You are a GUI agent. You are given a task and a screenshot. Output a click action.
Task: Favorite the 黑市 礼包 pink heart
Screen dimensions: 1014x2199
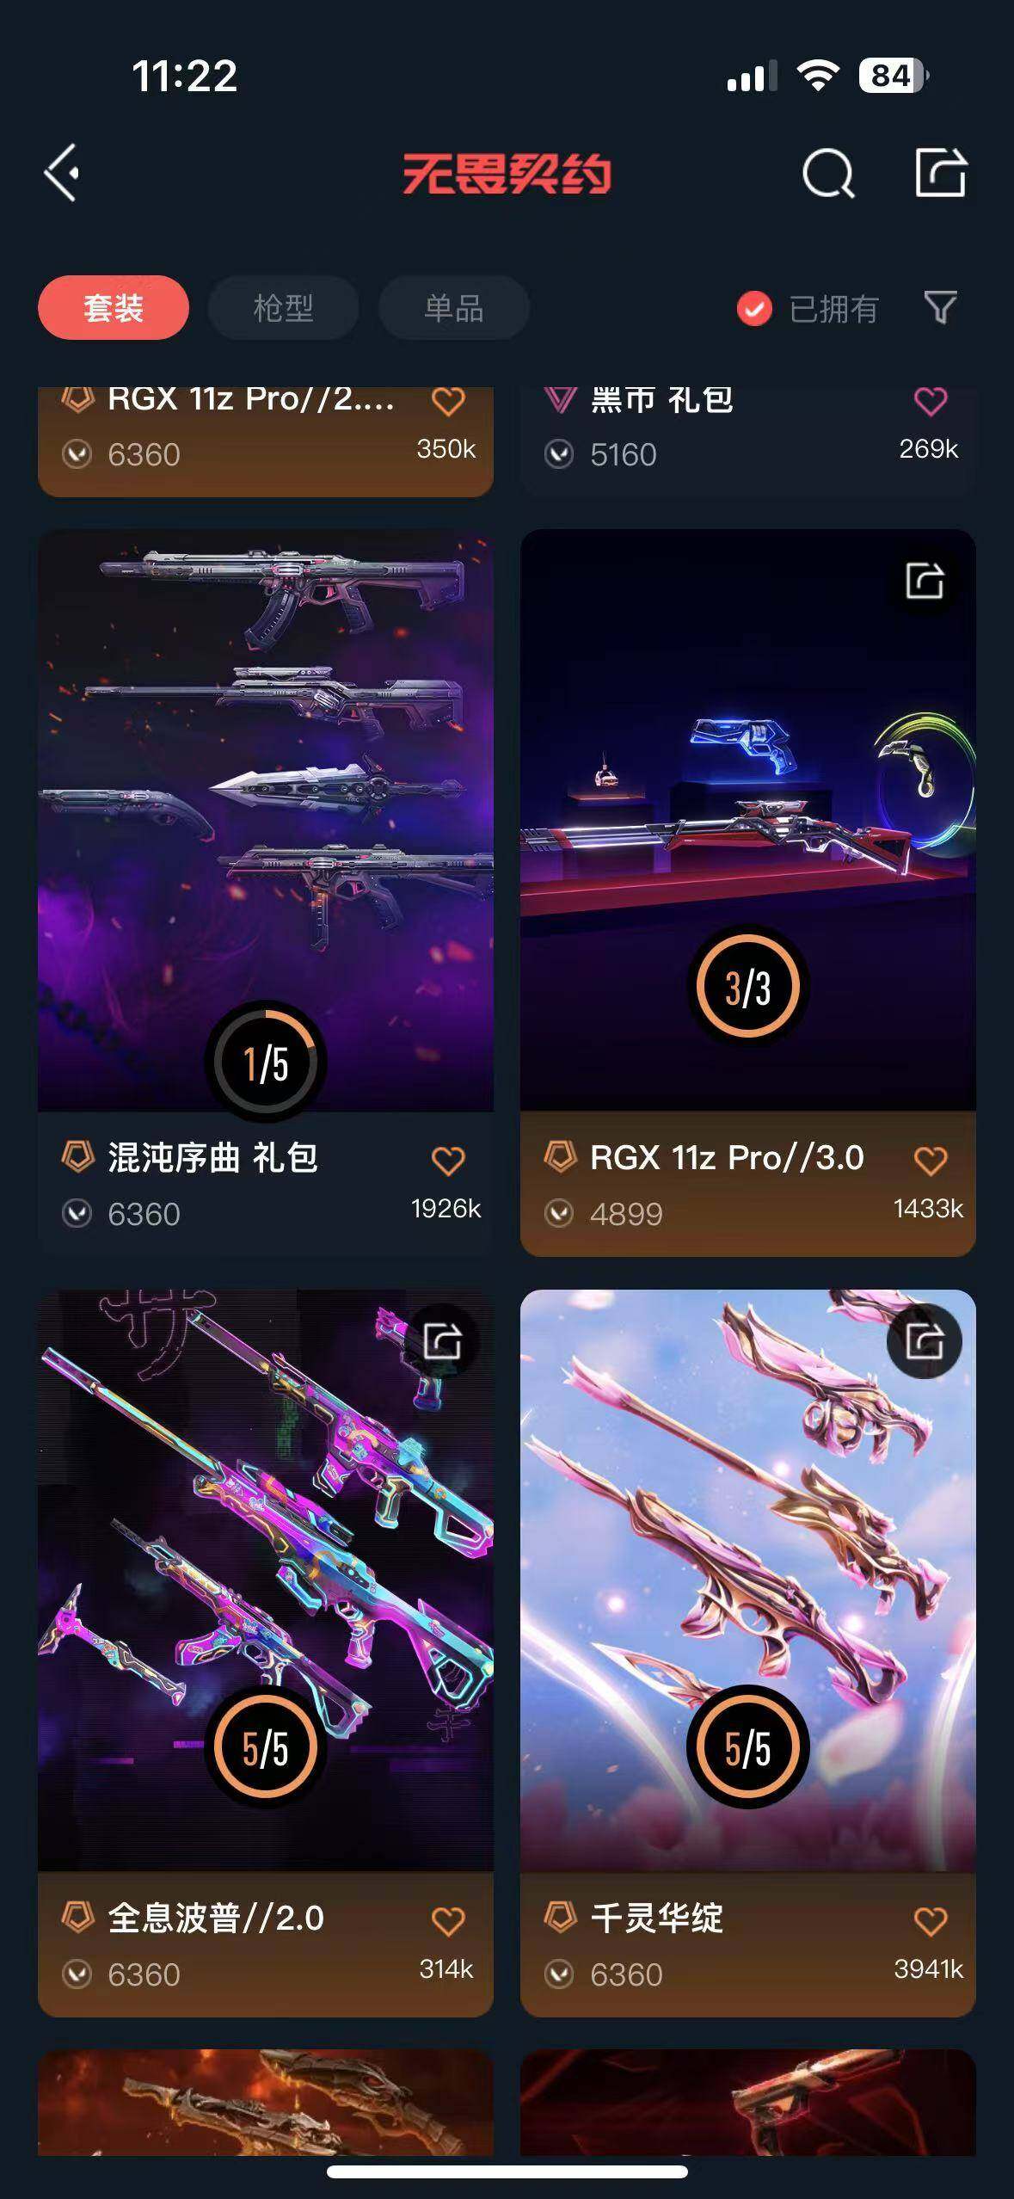931,401
